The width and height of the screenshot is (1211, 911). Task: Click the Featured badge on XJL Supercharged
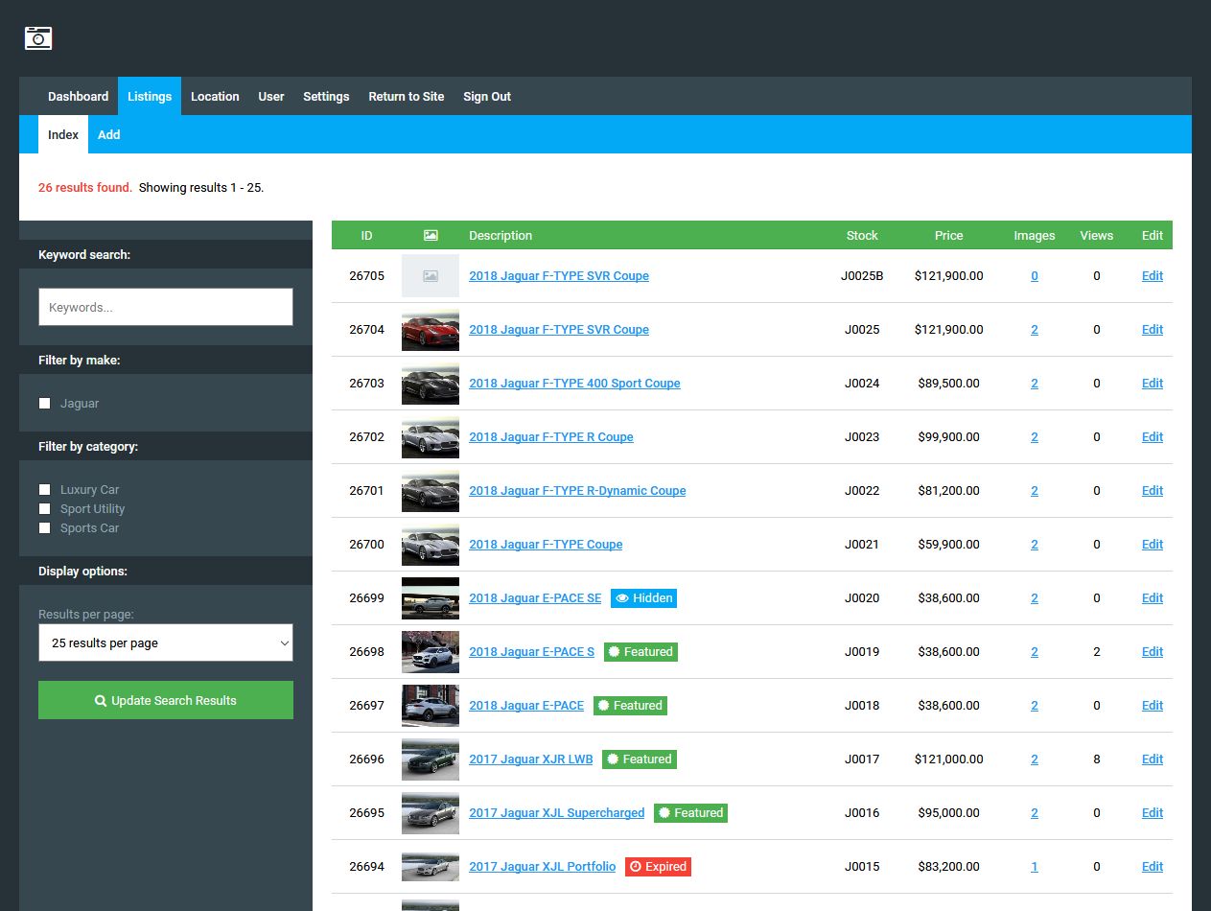[x=690, y=813]
